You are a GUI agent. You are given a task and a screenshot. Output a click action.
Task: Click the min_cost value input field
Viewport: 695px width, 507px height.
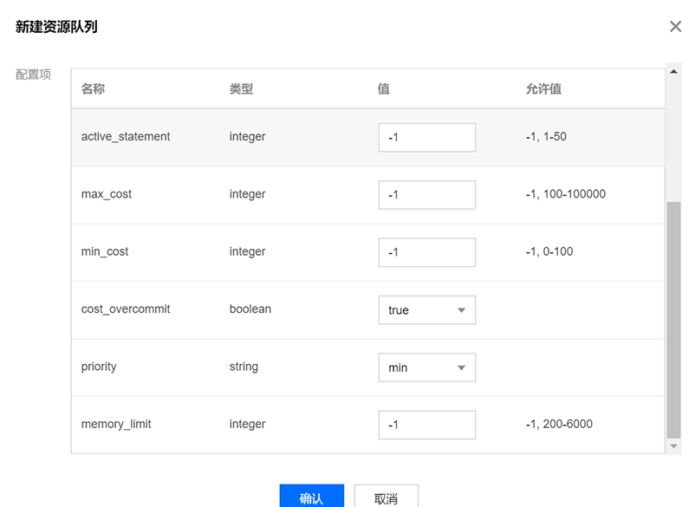click(x=427, y=252)
